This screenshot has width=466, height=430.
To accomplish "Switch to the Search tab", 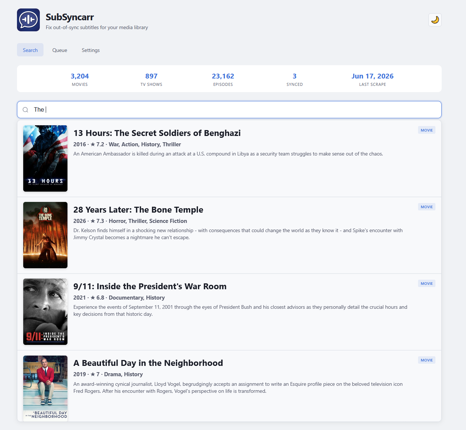I will (x=30, y=50).
